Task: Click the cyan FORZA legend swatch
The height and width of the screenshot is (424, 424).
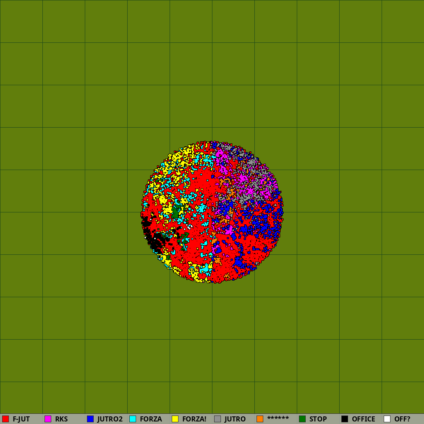Action: pos(133,419)
